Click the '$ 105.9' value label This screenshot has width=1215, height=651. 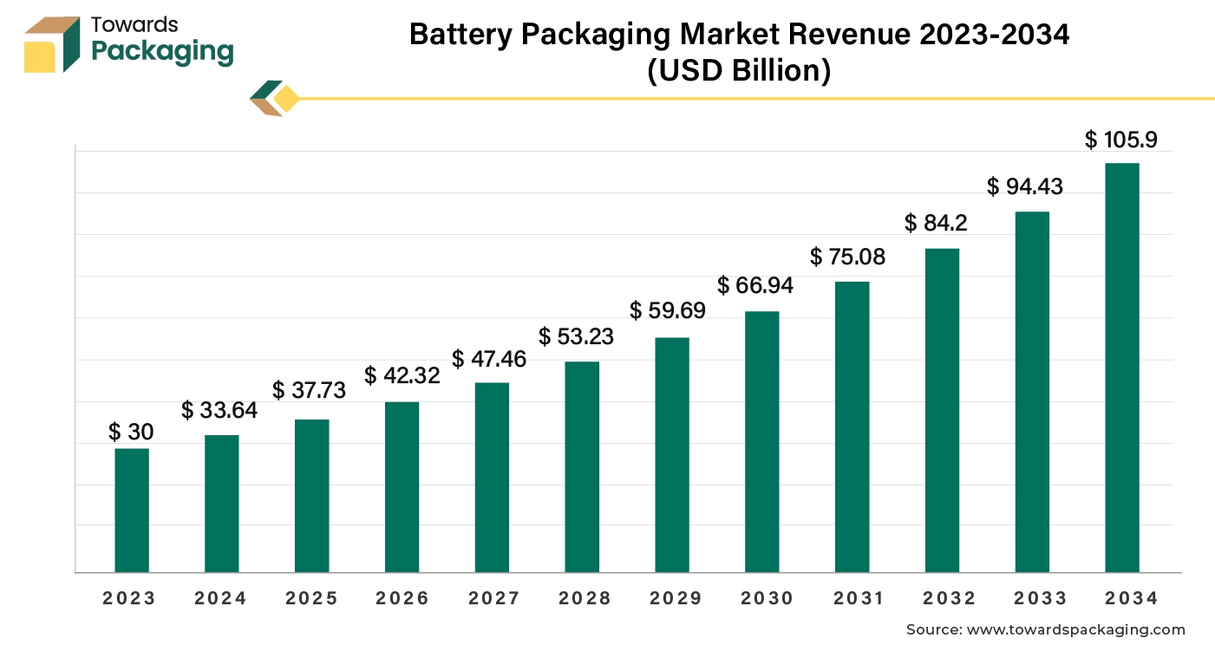point(1121,140)
